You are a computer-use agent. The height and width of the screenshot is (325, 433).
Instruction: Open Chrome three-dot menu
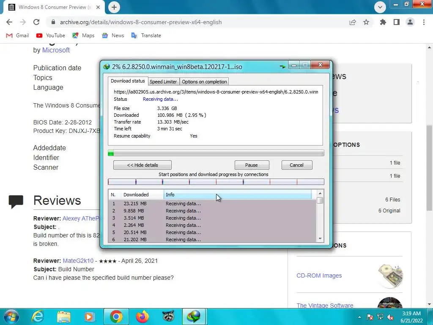[424, 22]
